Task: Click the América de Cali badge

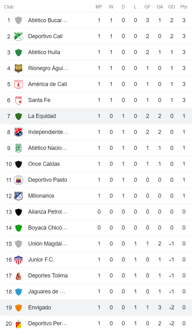Action: coord(18,84)
